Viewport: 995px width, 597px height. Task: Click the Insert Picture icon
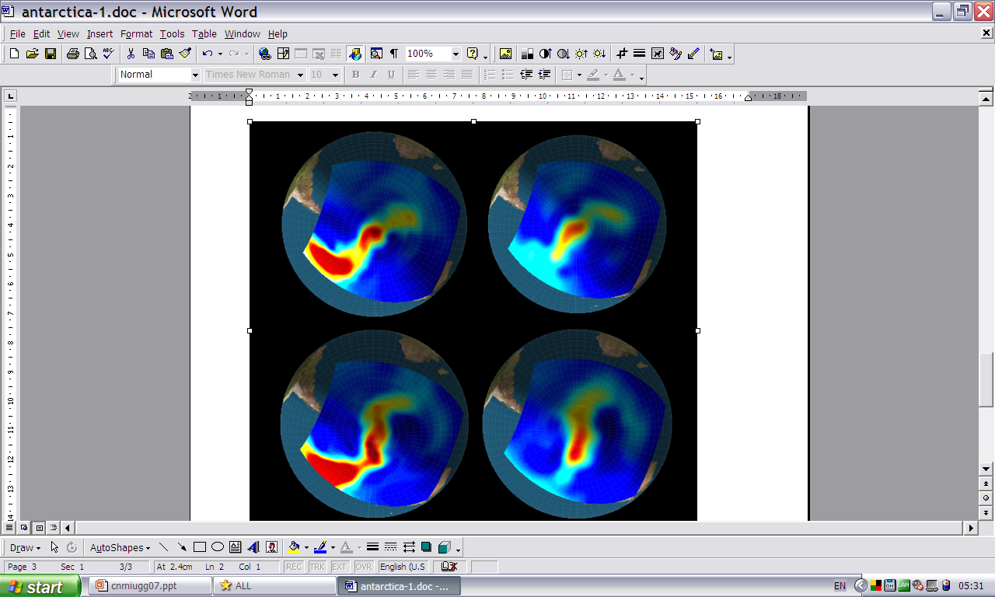pyautogui.click(x=505, y=54)
